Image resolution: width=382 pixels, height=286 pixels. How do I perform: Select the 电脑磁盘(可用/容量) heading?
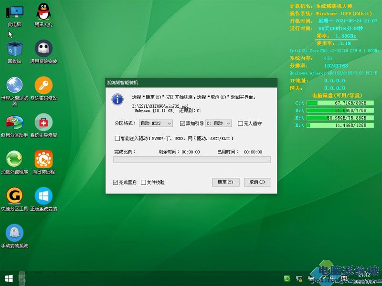click(337, 95)
